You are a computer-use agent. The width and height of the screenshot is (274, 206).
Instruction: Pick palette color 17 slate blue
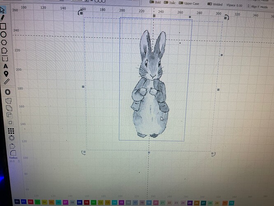coord(135,203)
